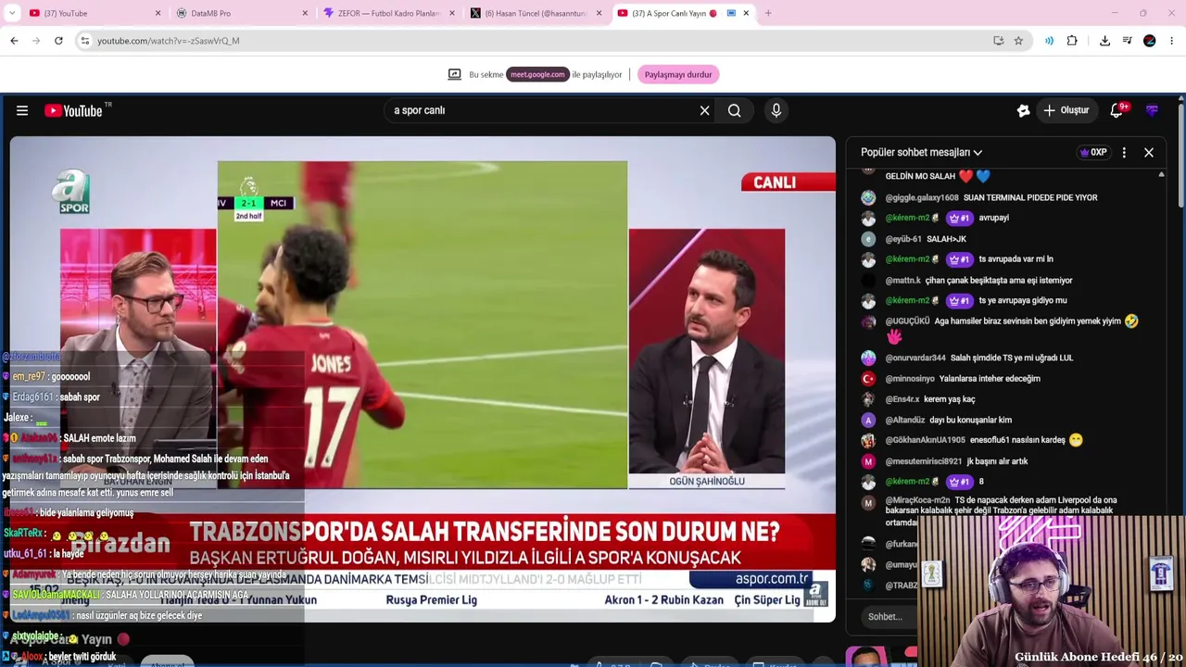Click the chat scroll-up arrow
This screenshot has height=667, width=1186.
pyautogui.click(x=1161, y=174)
